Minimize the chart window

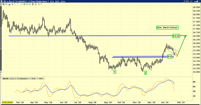click(x=195, y=2)
